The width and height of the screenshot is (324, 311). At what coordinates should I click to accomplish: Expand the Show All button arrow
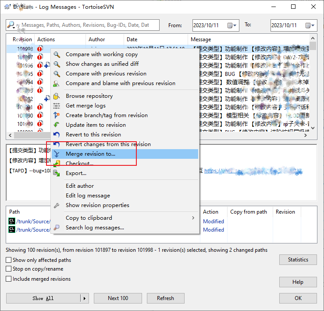(x=85, y=298)
